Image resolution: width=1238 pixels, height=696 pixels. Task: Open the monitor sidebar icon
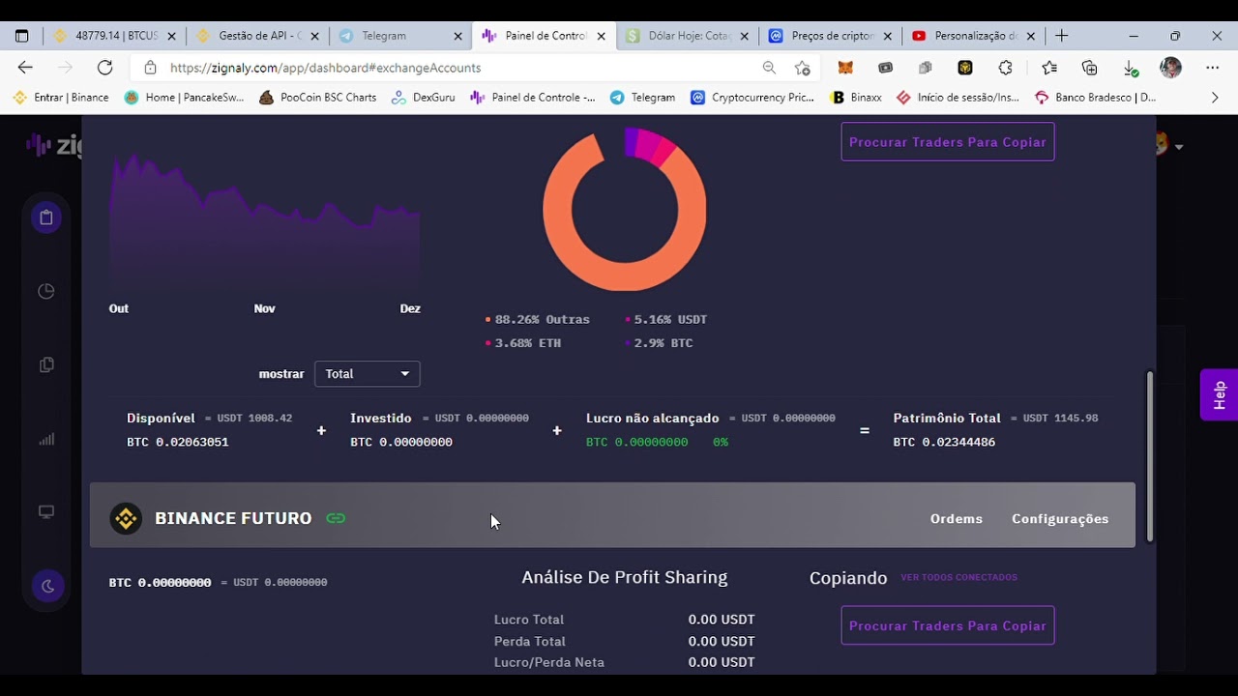point(45,511)
